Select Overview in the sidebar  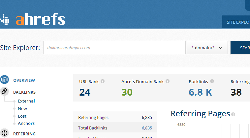(24, 80)
